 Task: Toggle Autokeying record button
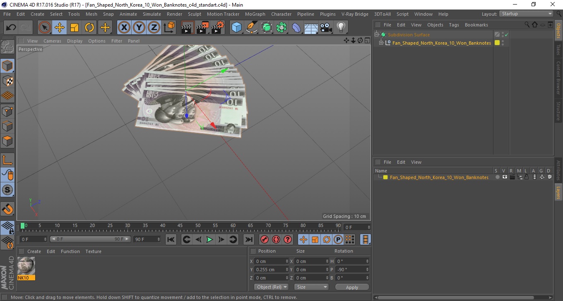point(276,239)
